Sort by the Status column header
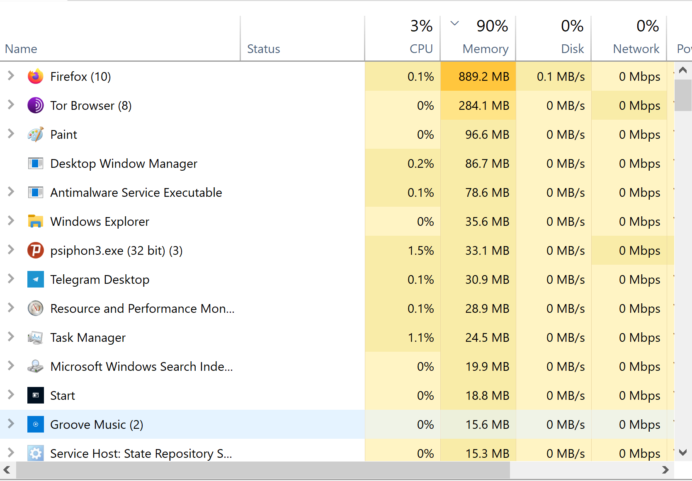Viewport: 692px width, 481px height. 303,38
